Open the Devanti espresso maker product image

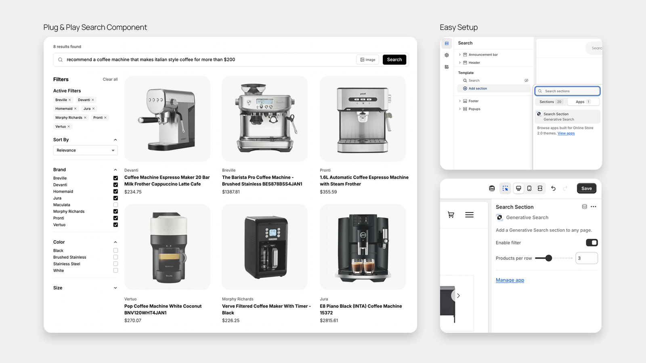click(167, 119)
